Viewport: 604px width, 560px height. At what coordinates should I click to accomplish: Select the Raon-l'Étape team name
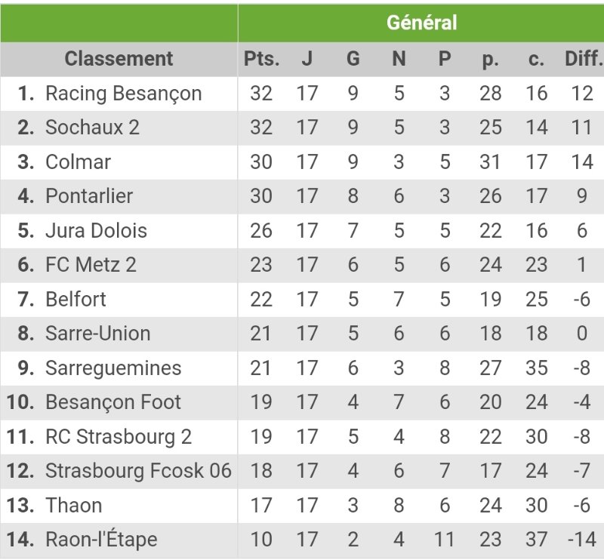click(x=101, y=540)
